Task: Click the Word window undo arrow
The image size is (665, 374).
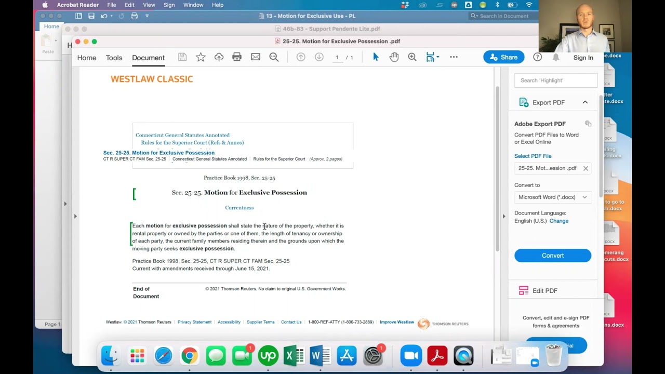Action: coord(104,16)
